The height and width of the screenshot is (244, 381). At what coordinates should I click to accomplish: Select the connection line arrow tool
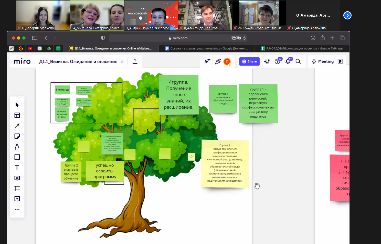tap(17, 126)
